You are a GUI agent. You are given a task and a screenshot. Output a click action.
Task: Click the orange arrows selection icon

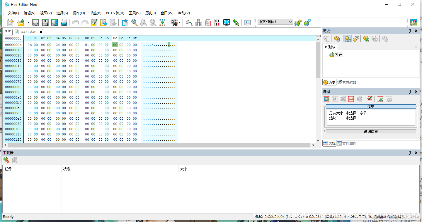[x=351, y=99]
